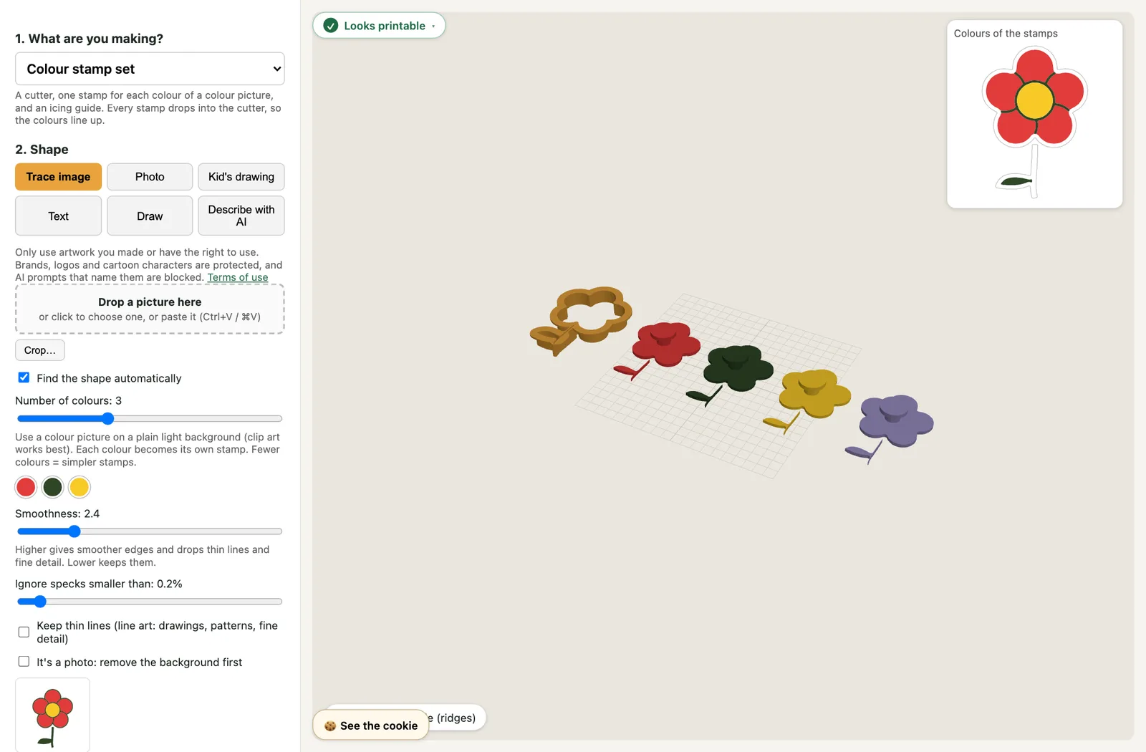Screen dimensions: 1146x752
Task: Expand the 'Looks printable' status badge
Action: (x=379, y=26)
